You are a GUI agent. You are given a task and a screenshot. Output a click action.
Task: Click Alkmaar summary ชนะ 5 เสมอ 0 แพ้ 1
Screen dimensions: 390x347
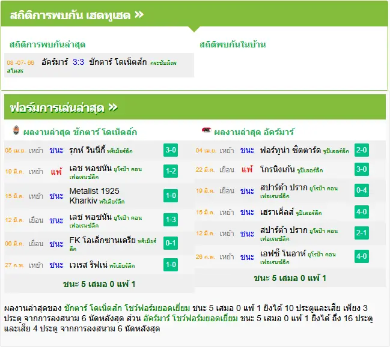tap(290, 278)
